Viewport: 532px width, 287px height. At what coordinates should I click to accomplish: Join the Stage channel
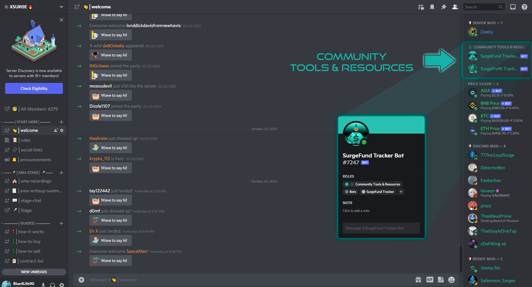point(34,210)
